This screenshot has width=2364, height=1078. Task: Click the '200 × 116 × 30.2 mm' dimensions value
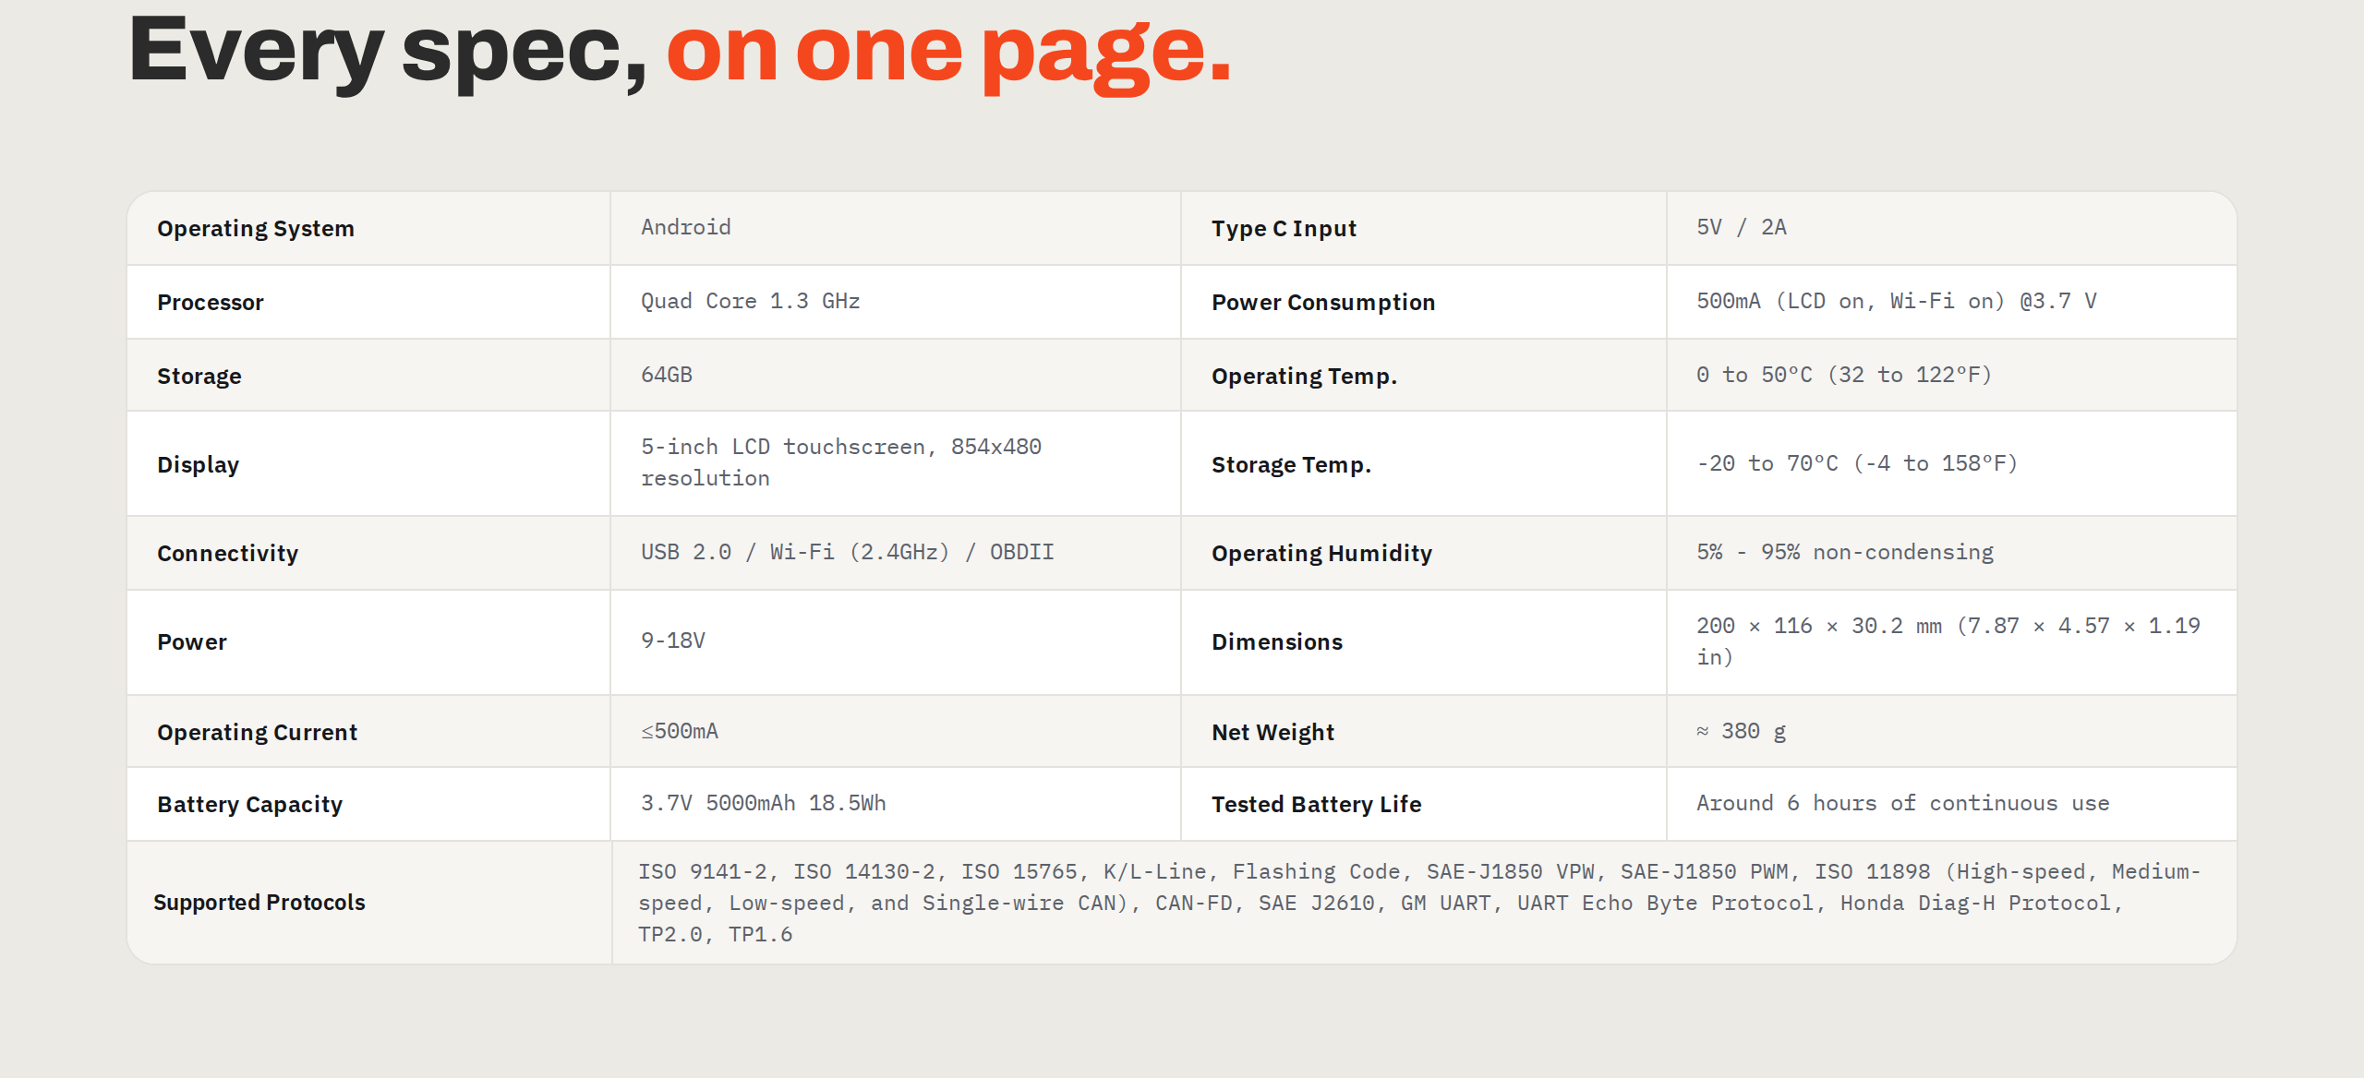click(x=1948, y=641)
